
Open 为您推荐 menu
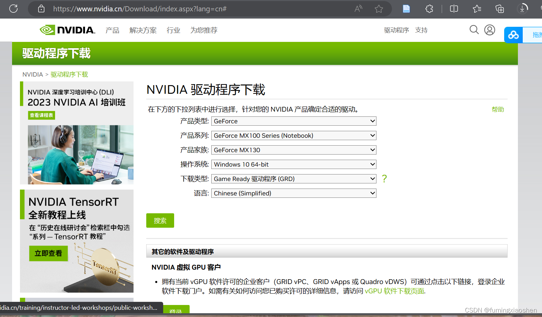[x=204, y=30]
